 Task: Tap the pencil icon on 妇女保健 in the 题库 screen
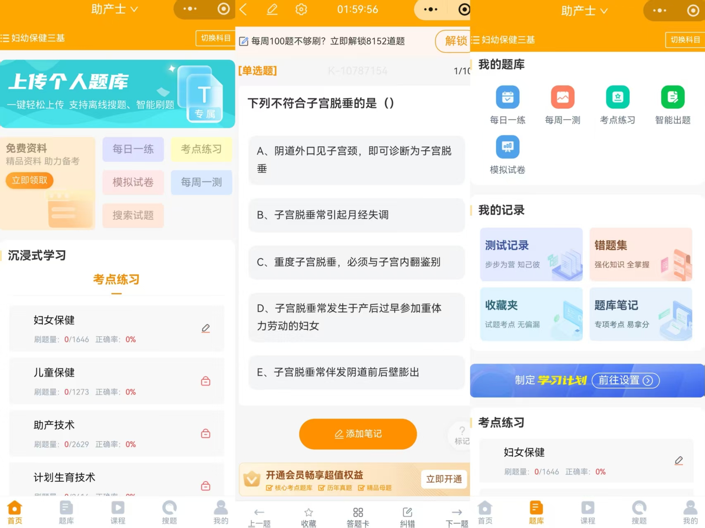point(679,460)
